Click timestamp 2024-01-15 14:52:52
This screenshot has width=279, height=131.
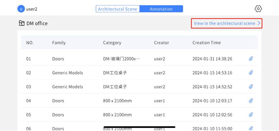pos(212,87)
